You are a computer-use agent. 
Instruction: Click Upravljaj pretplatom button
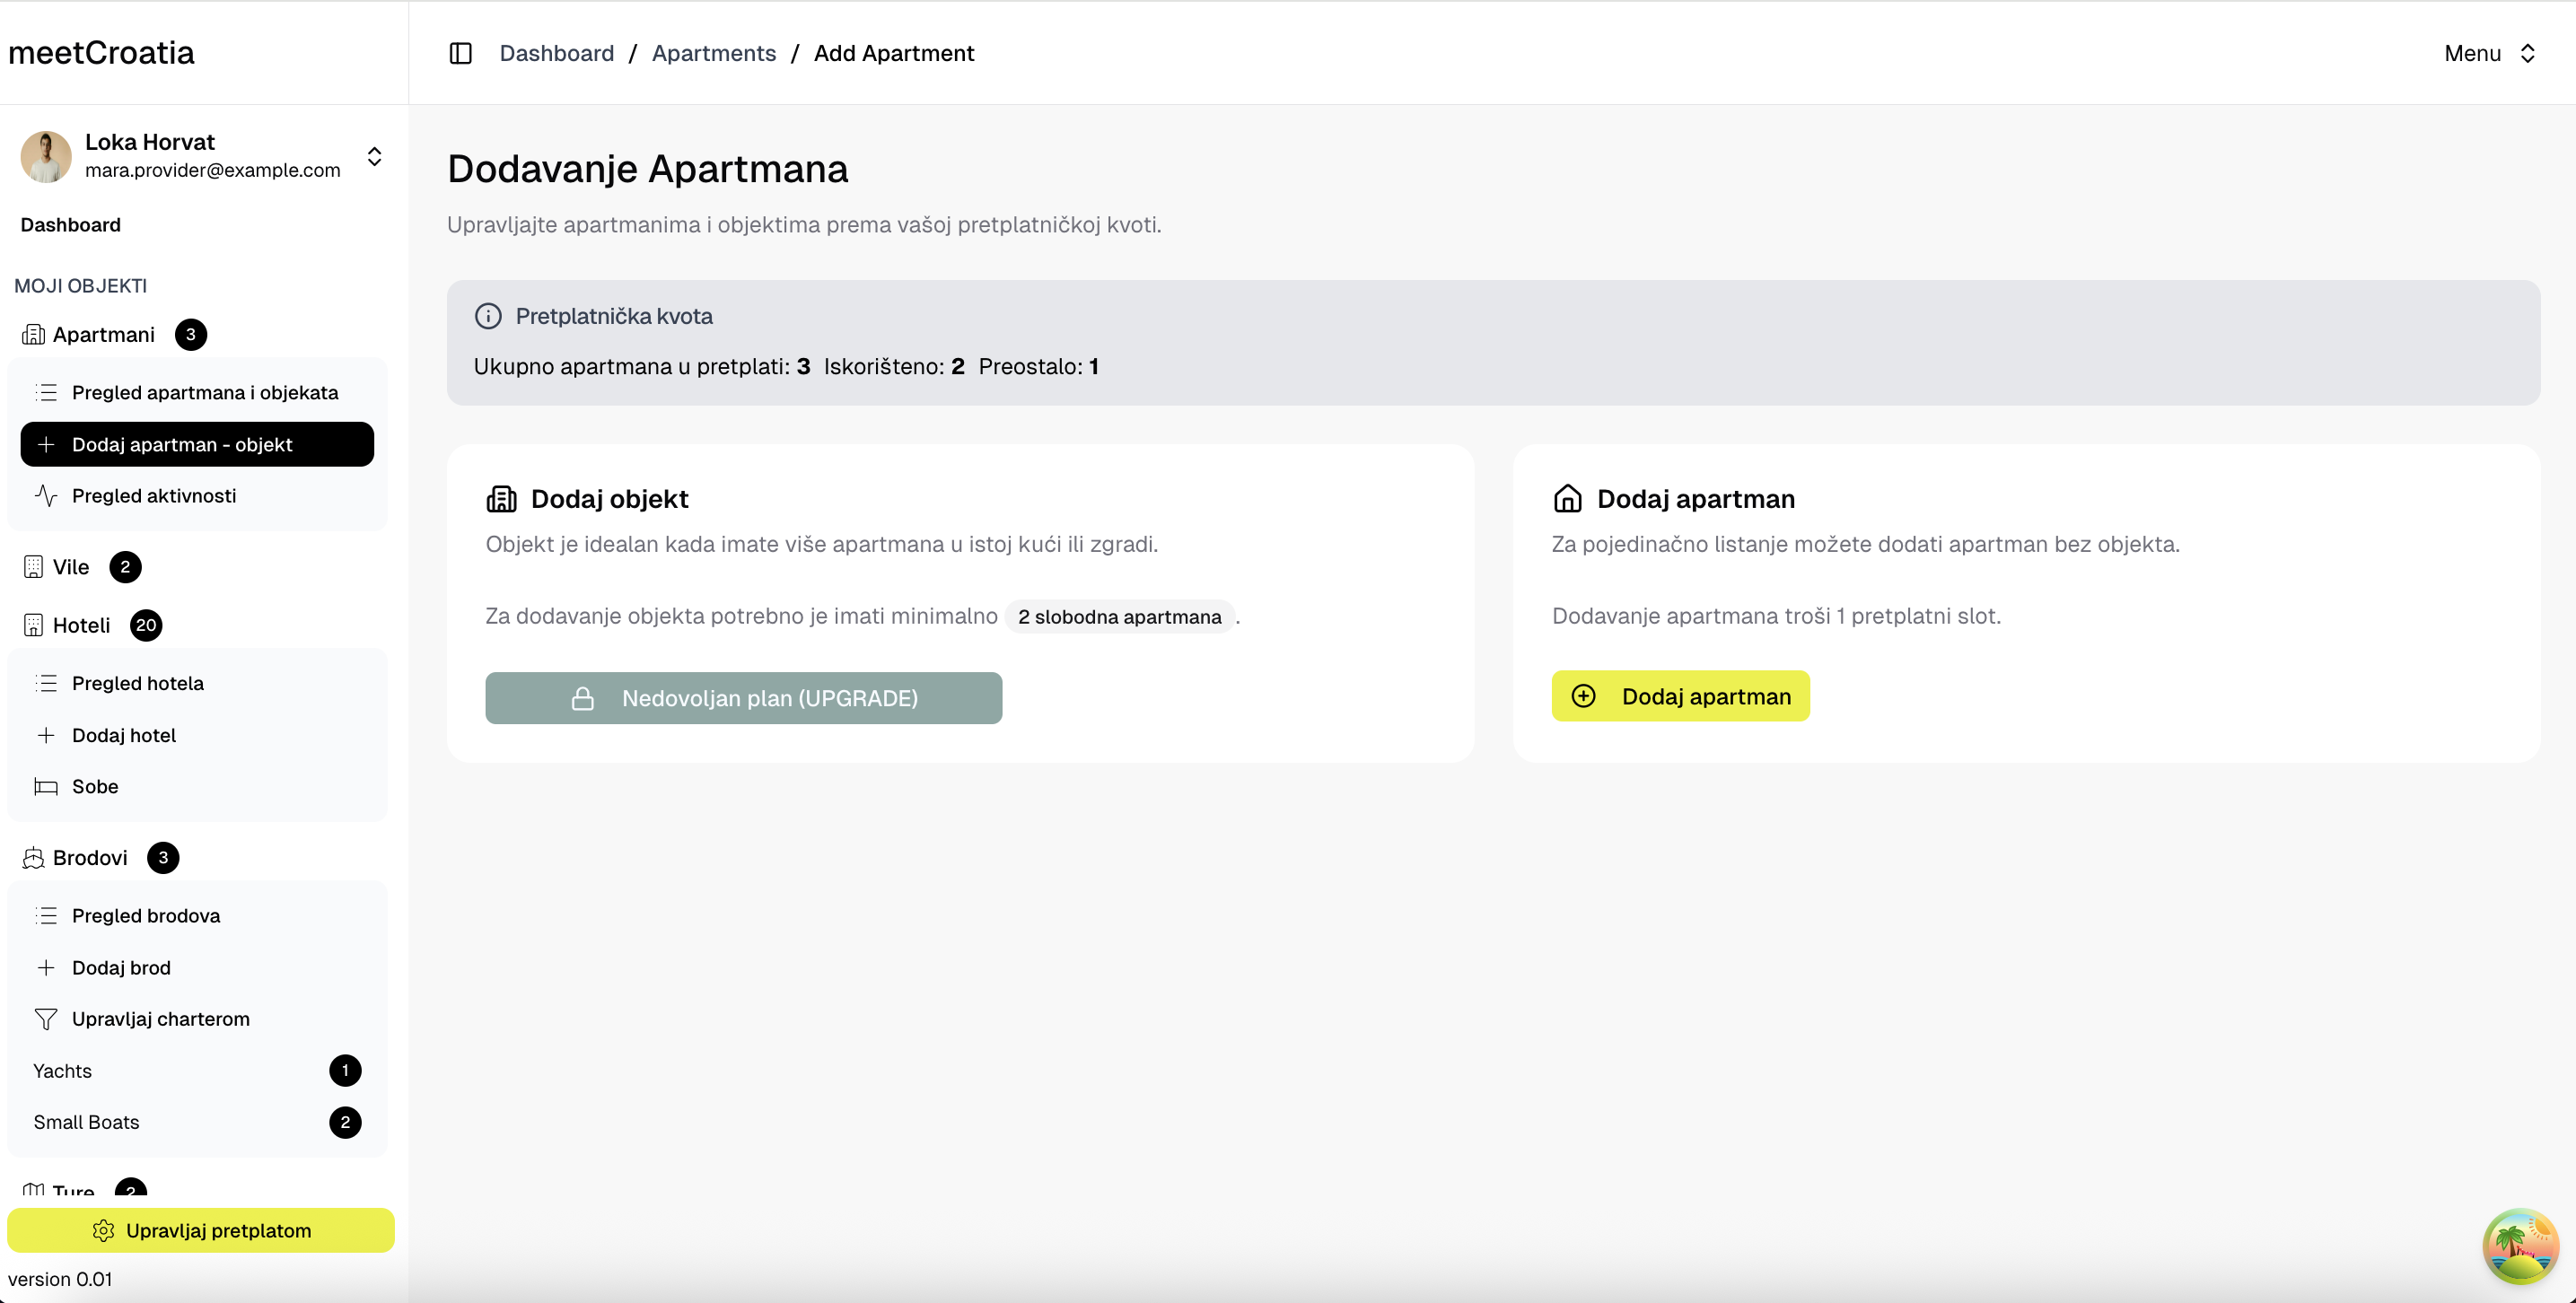tap(201, 1230)
